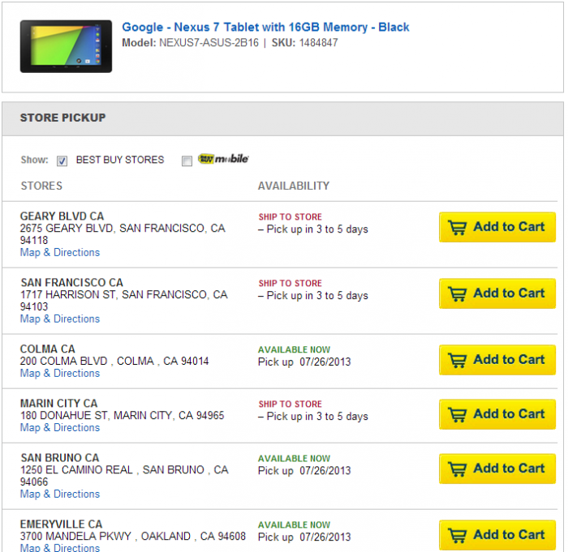Click the 200 COLMA BLVD address text

click(114, 362)
